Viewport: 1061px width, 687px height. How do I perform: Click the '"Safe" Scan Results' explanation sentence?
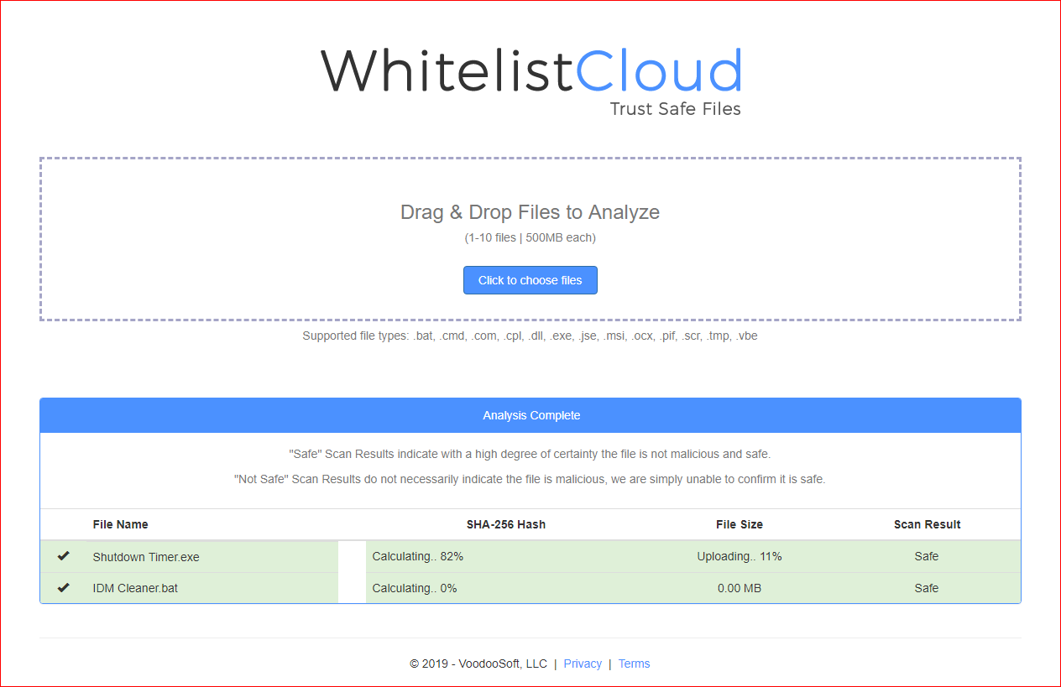(x=530, y=454)
